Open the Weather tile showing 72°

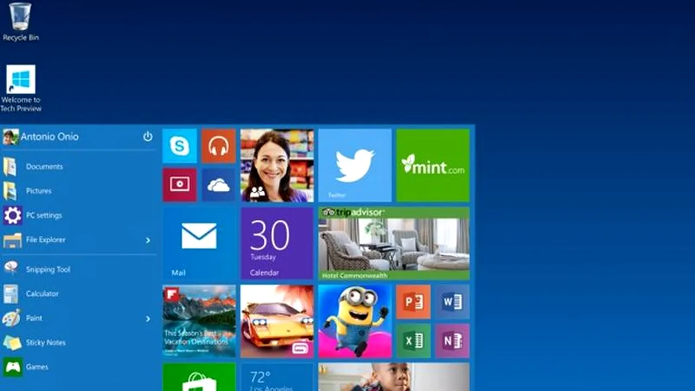(277, 377)
